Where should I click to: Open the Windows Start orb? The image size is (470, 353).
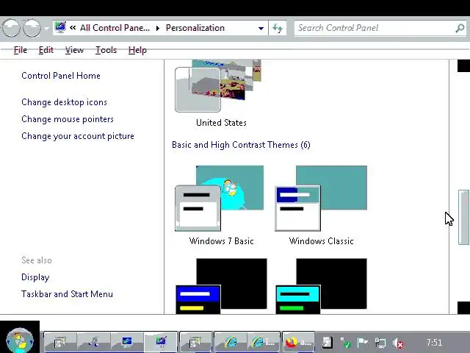(x=20, y=340)
